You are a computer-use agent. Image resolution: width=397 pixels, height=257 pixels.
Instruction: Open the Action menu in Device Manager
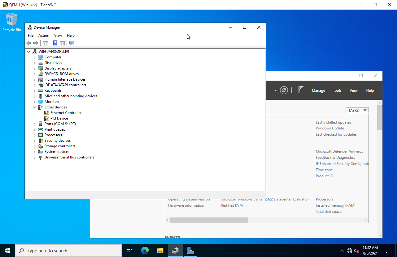pos(44,36)
